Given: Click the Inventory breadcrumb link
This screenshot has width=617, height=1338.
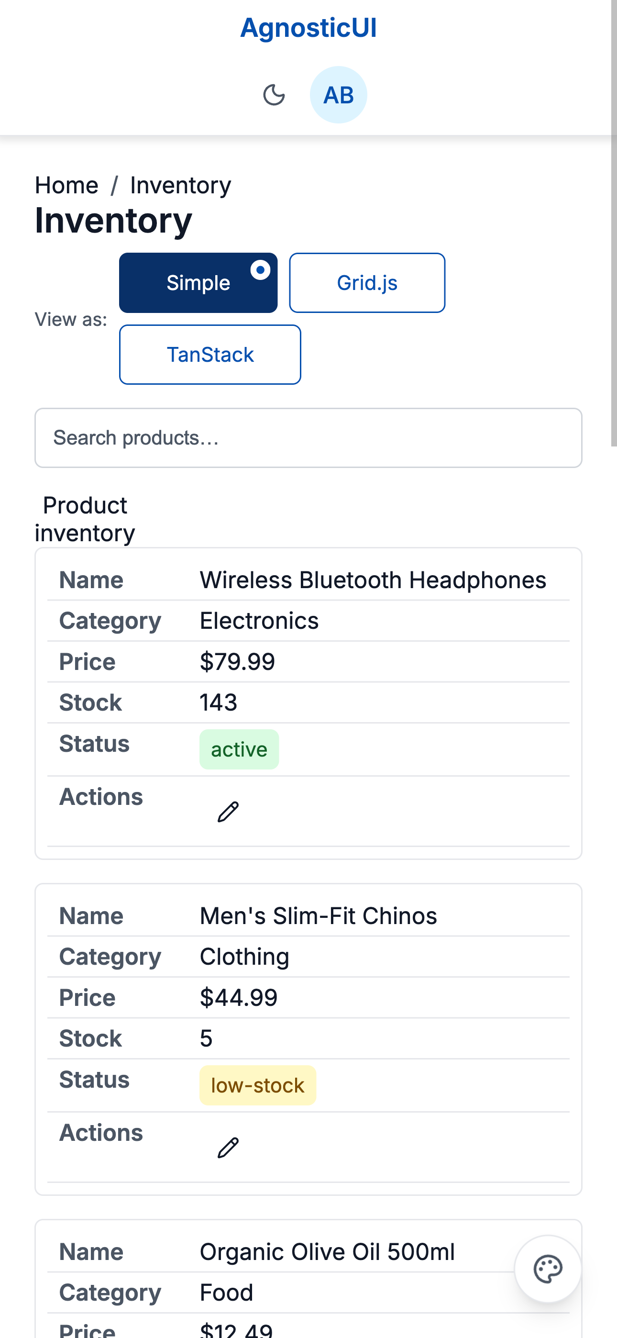Looking at the screenshot, I should point(181,185).
